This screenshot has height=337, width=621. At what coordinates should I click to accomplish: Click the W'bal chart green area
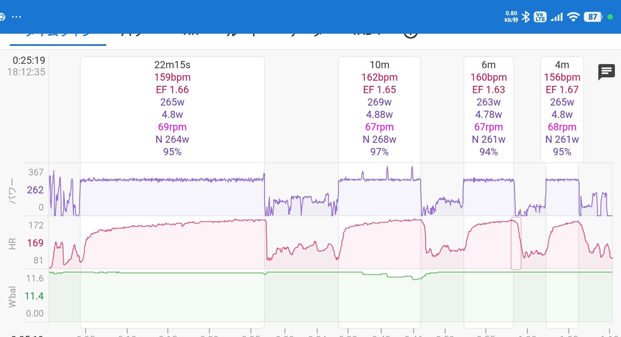(303, 297)
